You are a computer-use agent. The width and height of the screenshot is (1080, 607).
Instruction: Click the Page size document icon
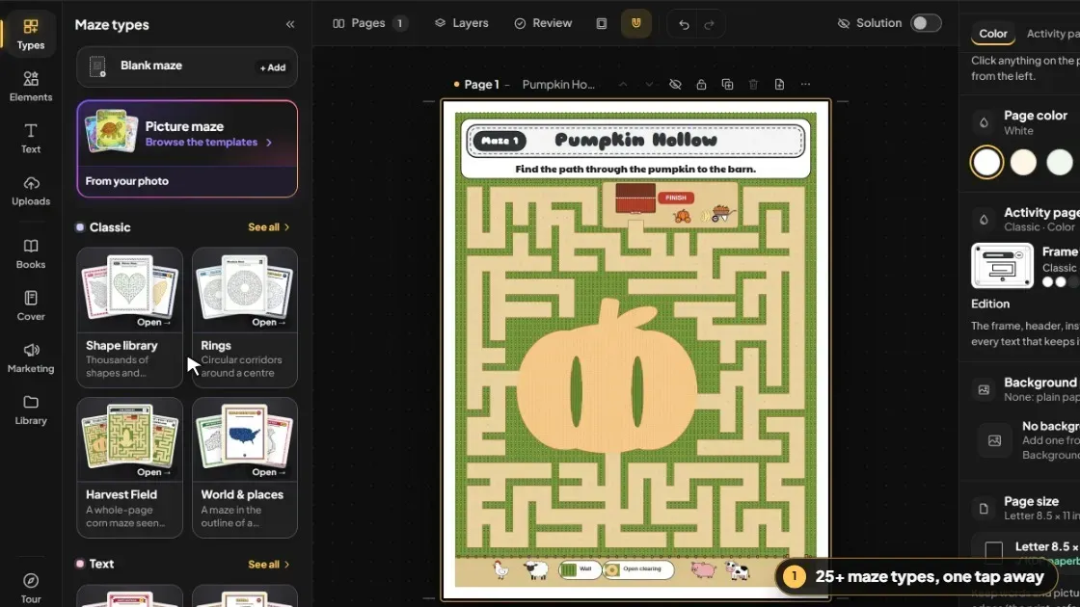[x=984, y=509]
